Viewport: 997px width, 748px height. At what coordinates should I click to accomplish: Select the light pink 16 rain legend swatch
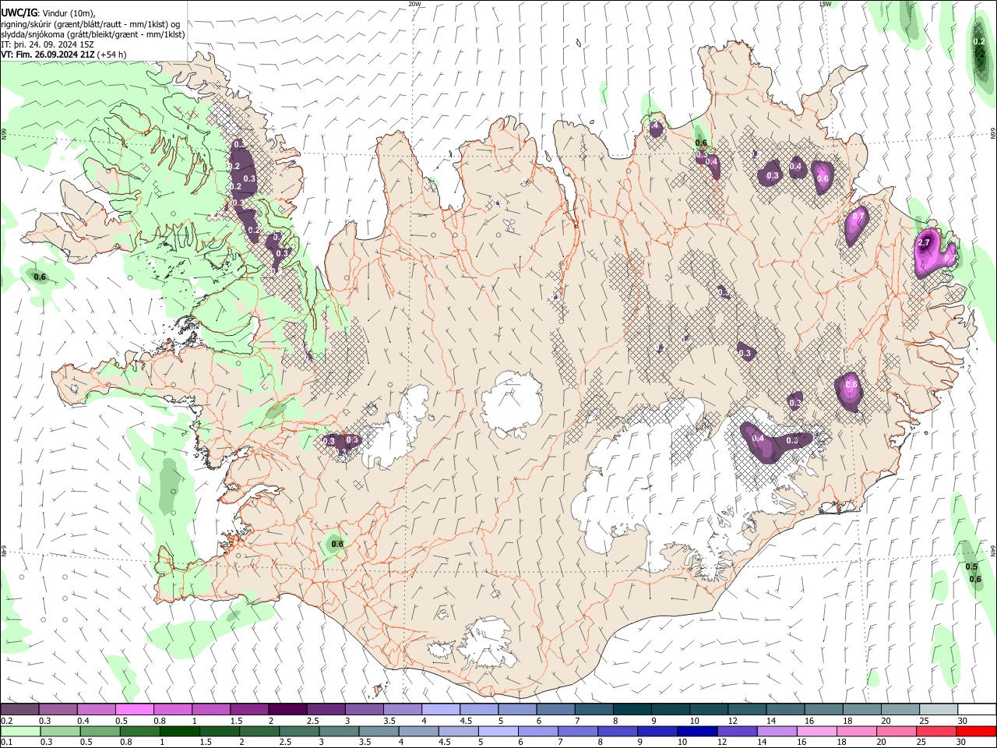816,731
